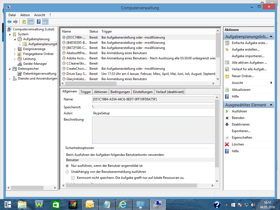Click the Aktualisieren refresh icon
280x210 pixels.
point(227,90)
